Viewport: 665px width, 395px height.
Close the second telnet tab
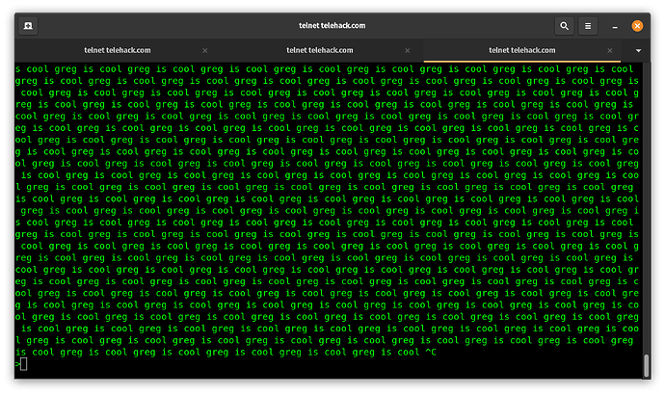pyautogui.click(x=408, y=50)
